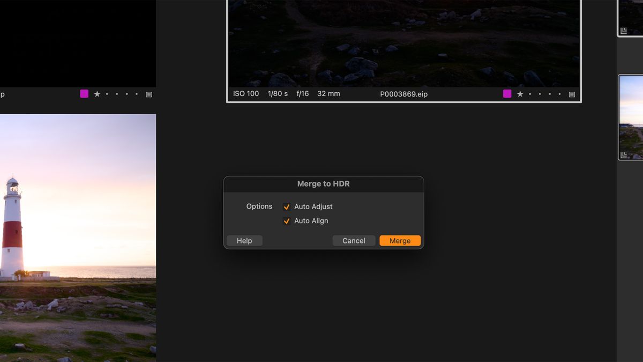Give P0003869.eip a one-star rating
The height and width of the screenshot is (362, 643).
(x=520, y=93)
